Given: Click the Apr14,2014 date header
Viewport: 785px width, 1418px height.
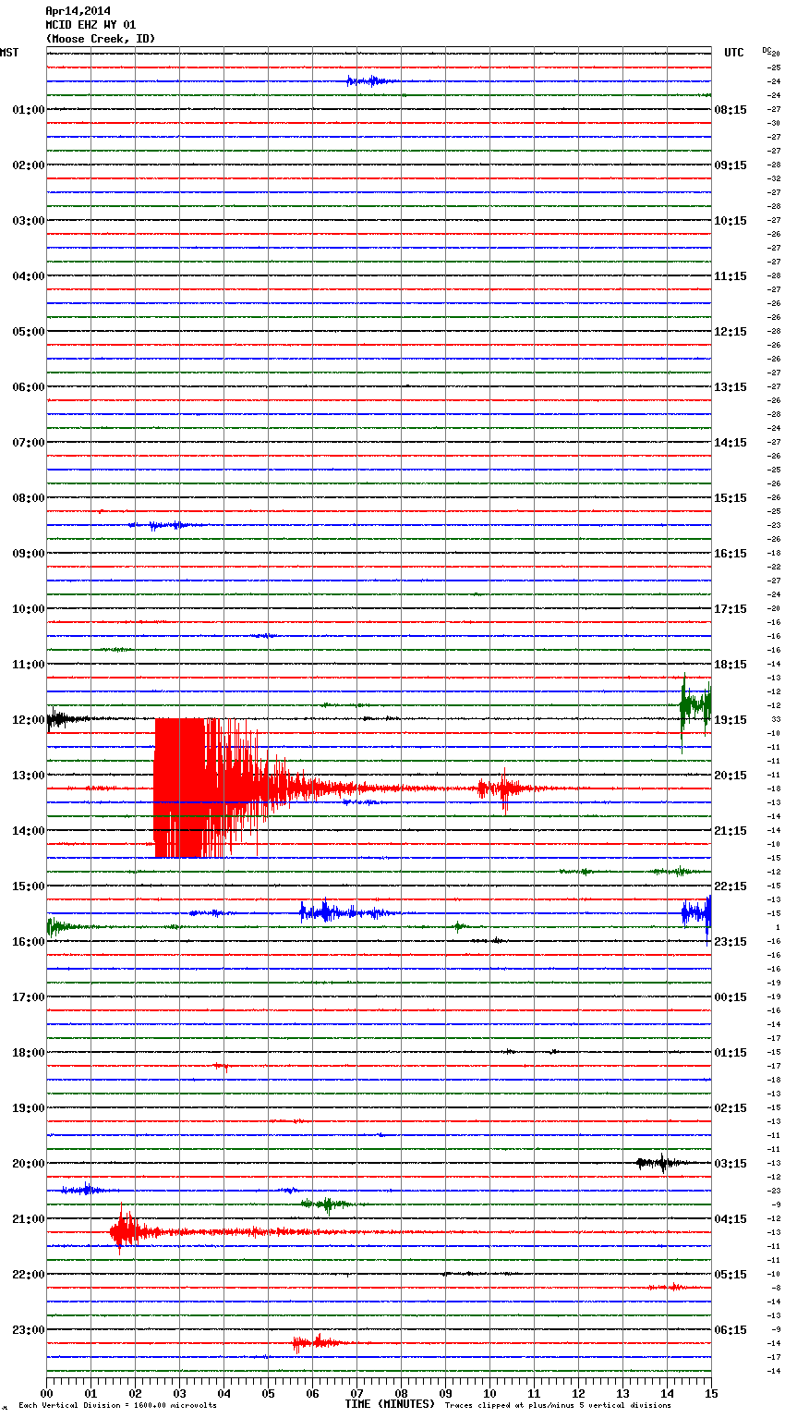Looking at the screenshot, I should click(78, 11).
